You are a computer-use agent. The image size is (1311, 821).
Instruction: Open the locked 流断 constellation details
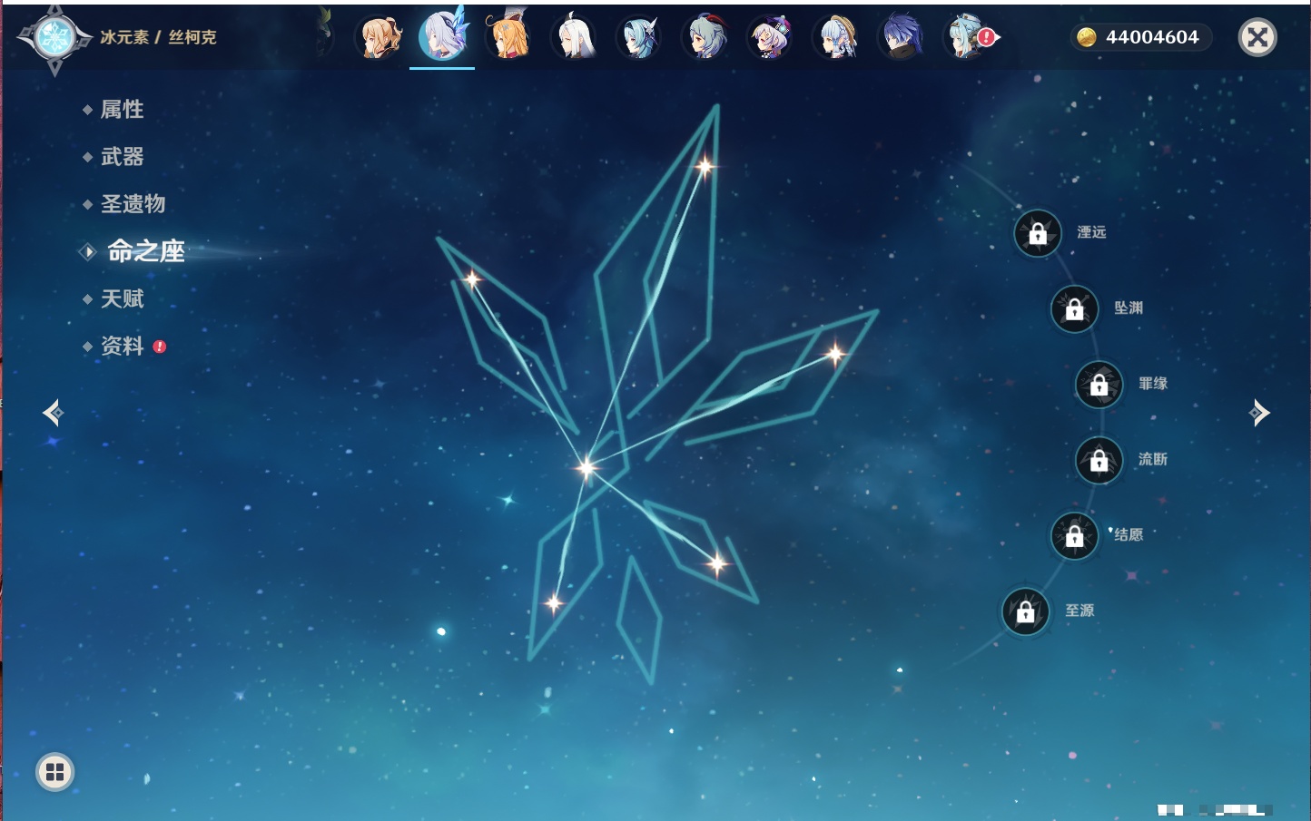click(x=1099, y=461)
